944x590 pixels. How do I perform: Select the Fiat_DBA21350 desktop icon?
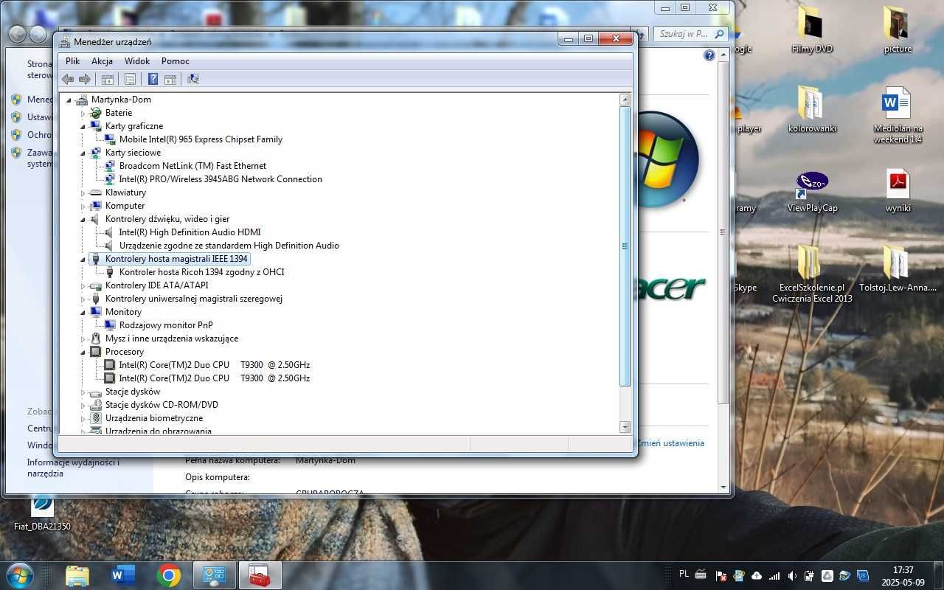[x=42, y=513]
